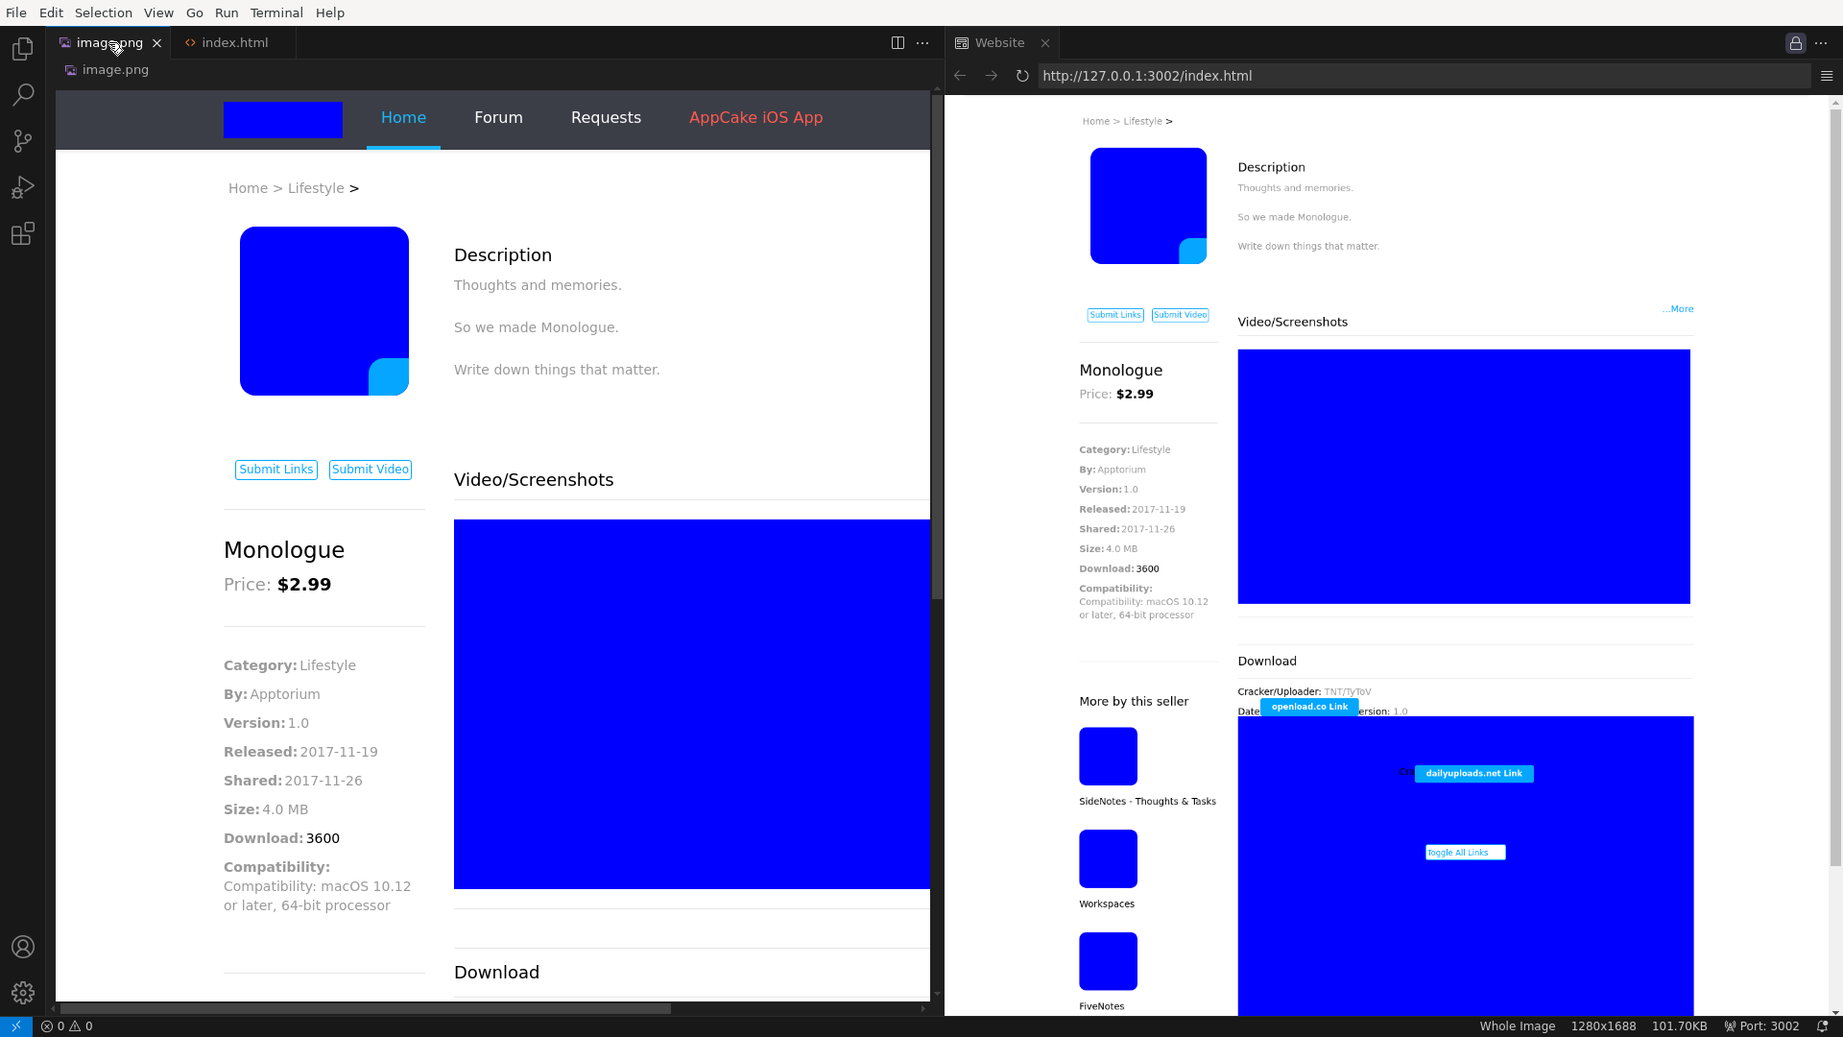1843x1037 pixels.
Task: Click Toggle All Links button
Action: (1465, 853)
